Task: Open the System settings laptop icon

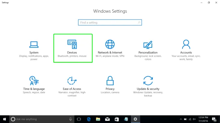Action: (x=34, y=44)
